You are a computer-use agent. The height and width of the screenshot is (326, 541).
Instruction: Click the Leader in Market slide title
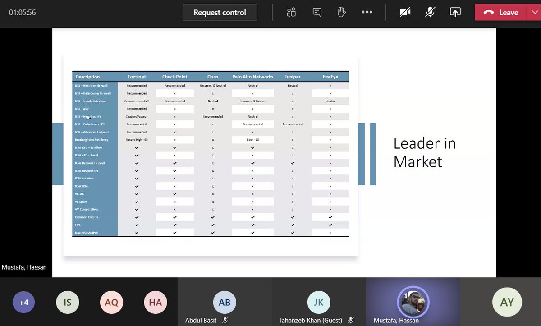pyautogui.click(x=425, y=152)
